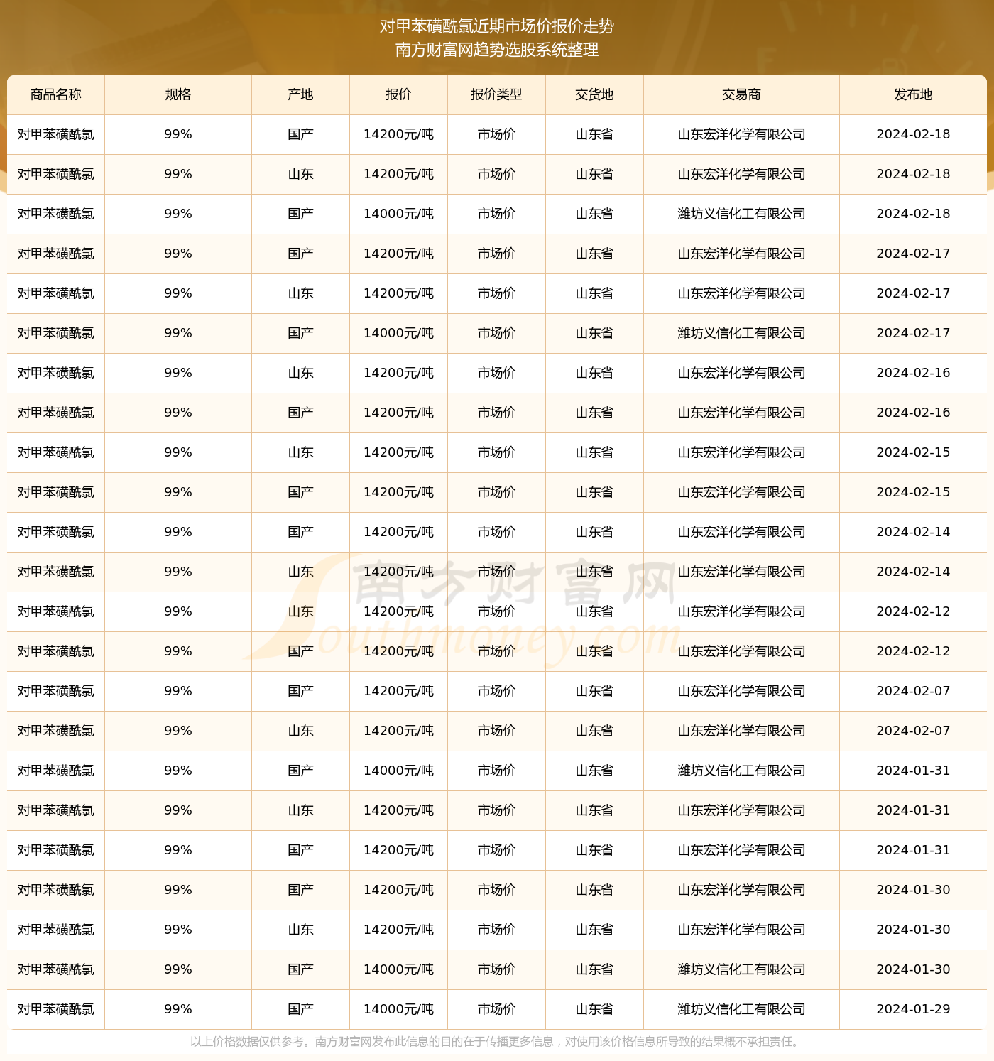Select 国产 origin cell in the 2024-01-29 row
The width and height of the screenshot is (994, 1061).
(300, 1009)
